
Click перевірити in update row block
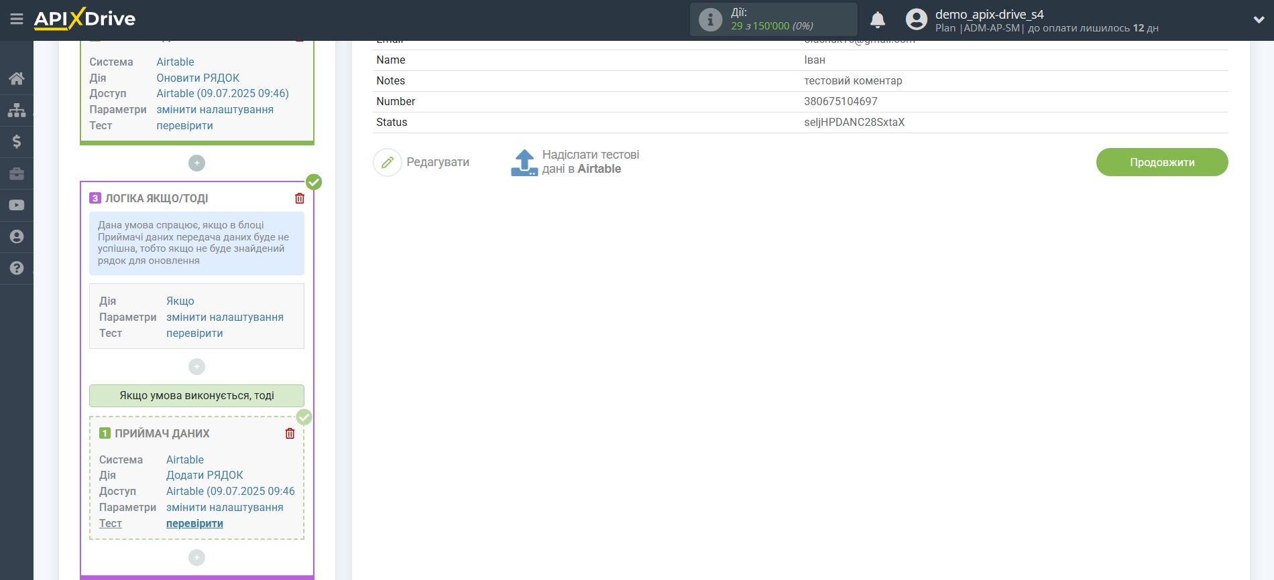[x=184, y=125]
